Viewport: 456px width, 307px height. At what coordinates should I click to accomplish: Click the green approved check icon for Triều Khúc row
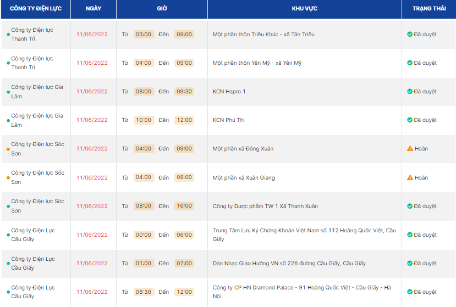410,34
